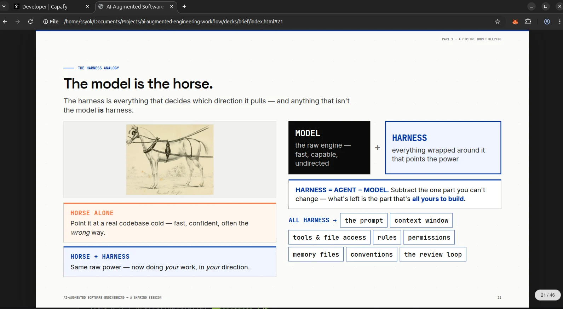
Task: Click the 'HORSE + HARNESS' heading
Action: click(100, 257)
